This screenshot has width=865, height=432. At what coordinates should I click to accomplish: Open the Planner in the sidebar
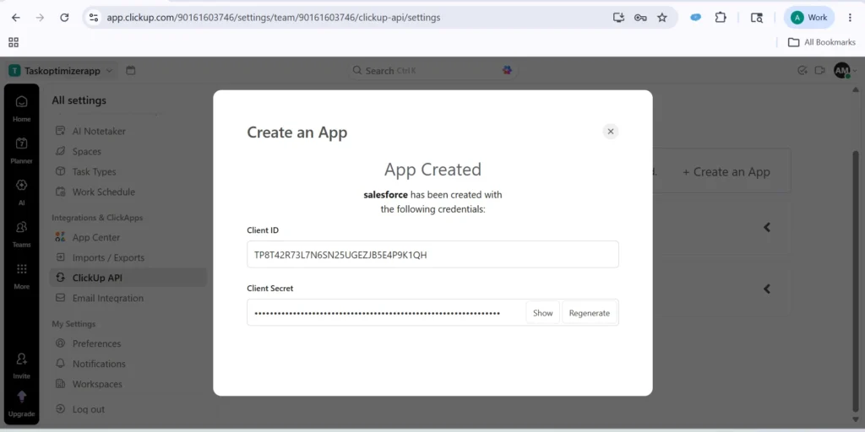pos(21,150)
